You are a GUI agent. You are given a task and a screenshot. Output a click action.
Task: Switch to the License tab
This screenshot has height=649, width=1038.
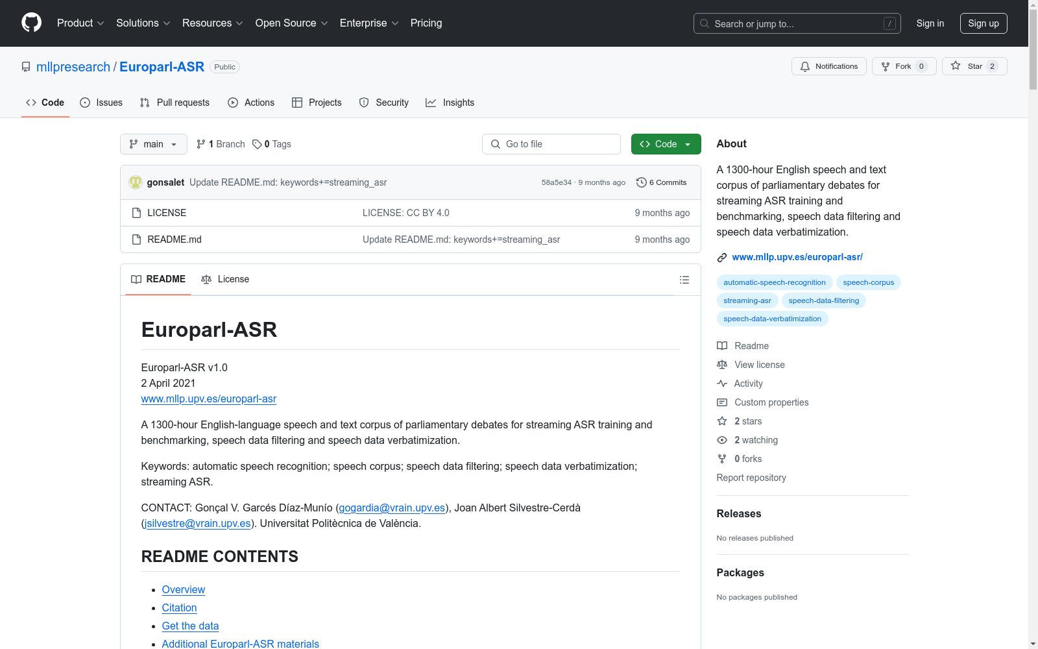tap(225, 279)
